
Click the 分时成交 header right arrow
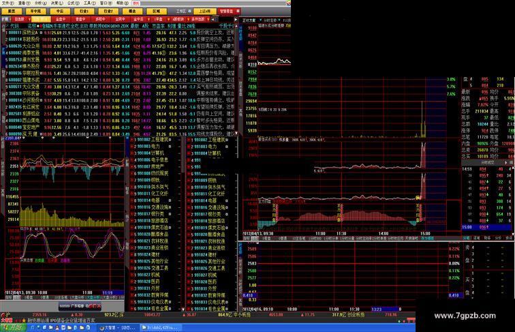[506, 162]
